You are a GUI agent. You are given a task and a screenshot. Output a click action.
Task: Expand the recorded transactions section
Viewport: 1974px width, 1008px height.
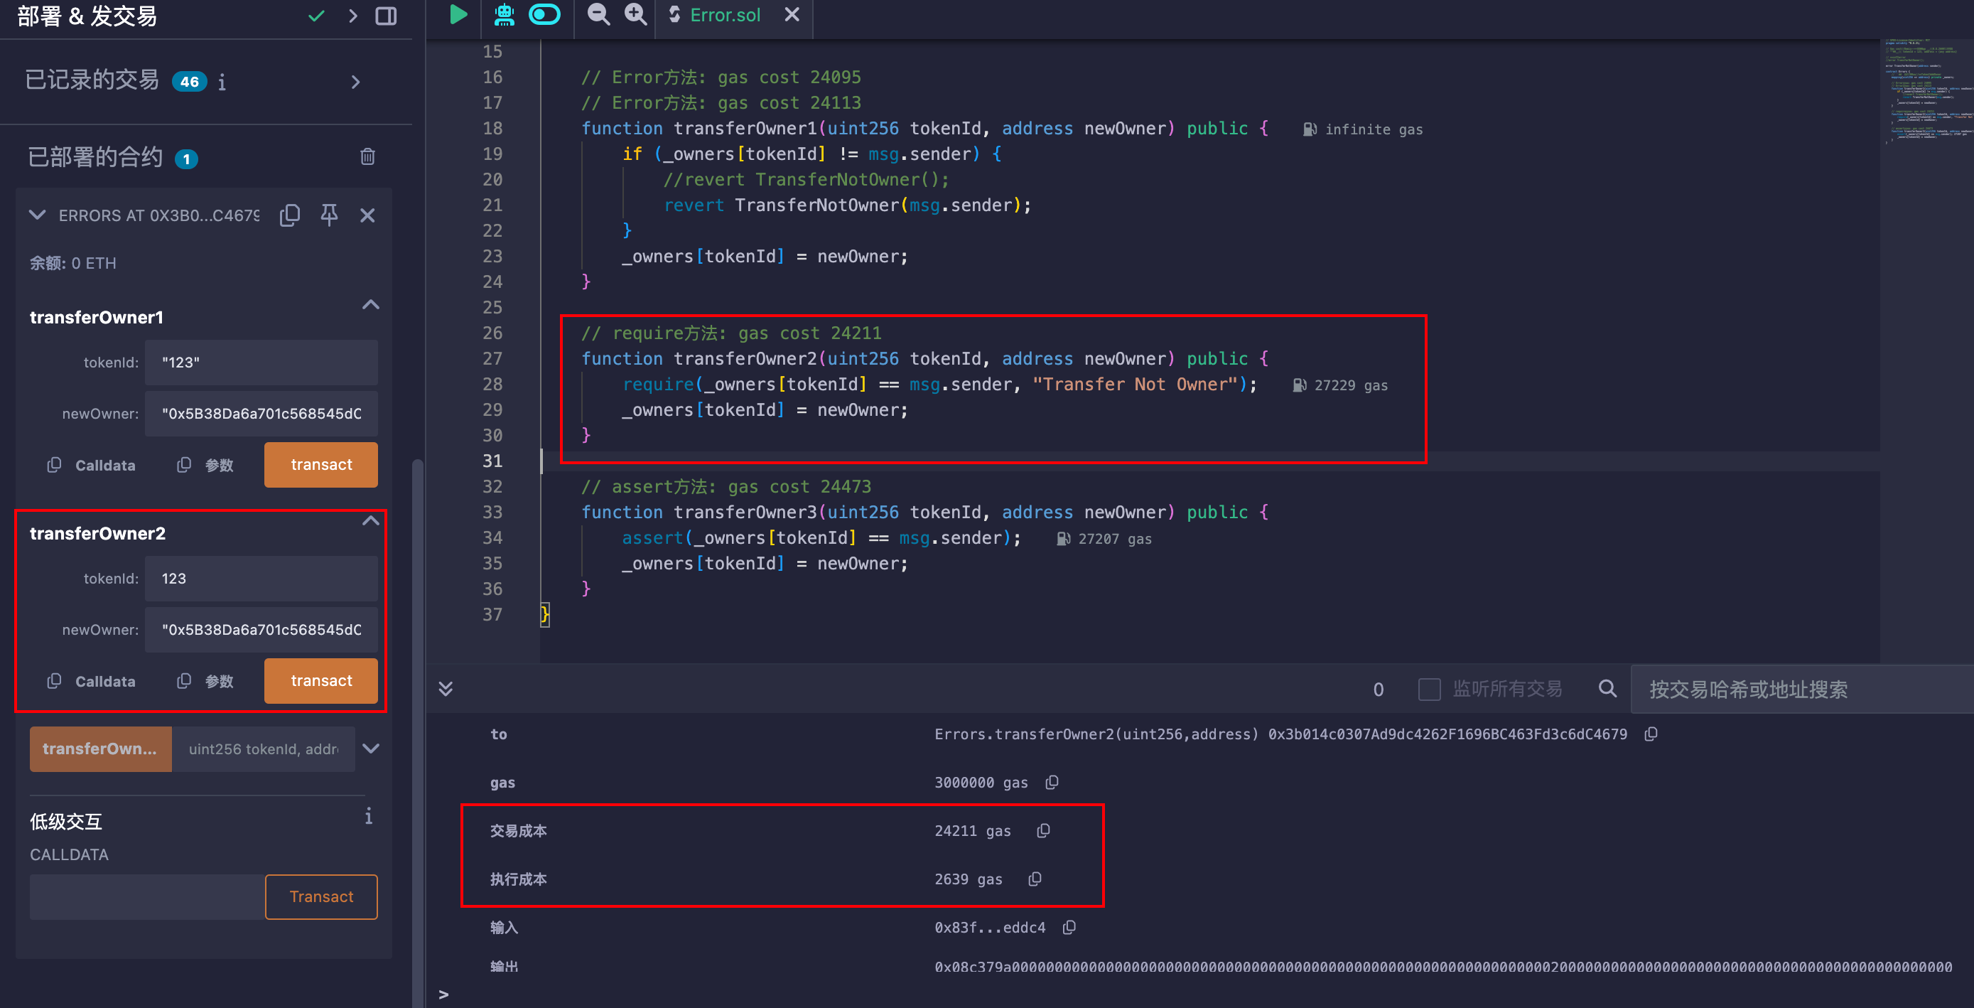pyautogui.click(x=355, y=82)
